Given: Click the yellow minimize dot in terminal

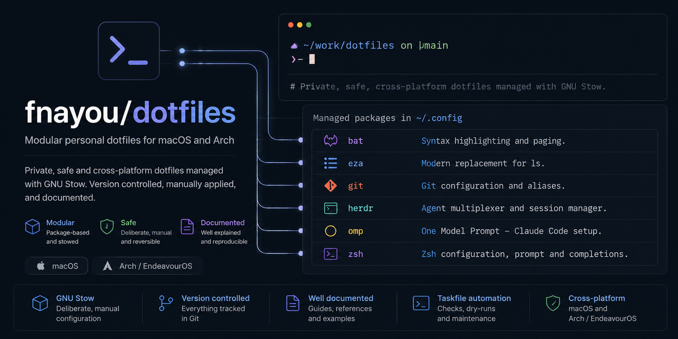Looking at the screenshot, I should pos(300,25).
